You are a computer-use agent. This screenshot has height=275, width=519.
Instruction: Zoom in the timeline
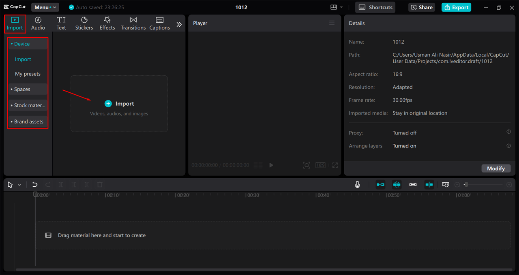(509, 185)
